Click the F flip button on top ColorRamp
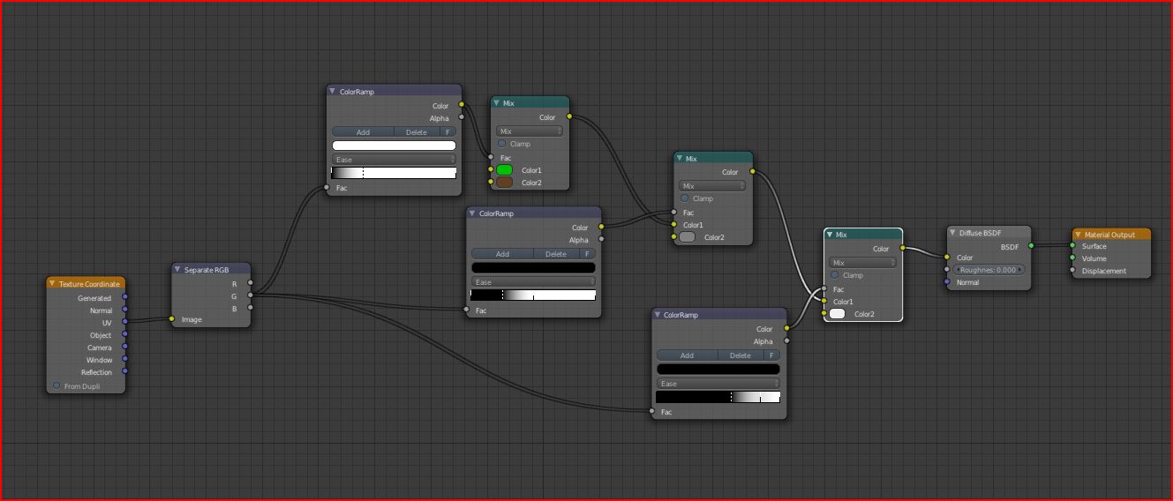 click(x=448, y=132)
